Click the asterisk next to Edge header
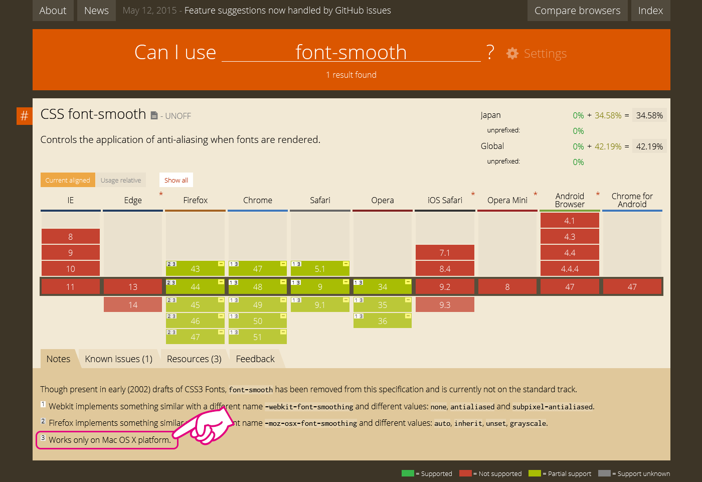The image size is (702, 482). pyautogui.click(x=161, y=195)
